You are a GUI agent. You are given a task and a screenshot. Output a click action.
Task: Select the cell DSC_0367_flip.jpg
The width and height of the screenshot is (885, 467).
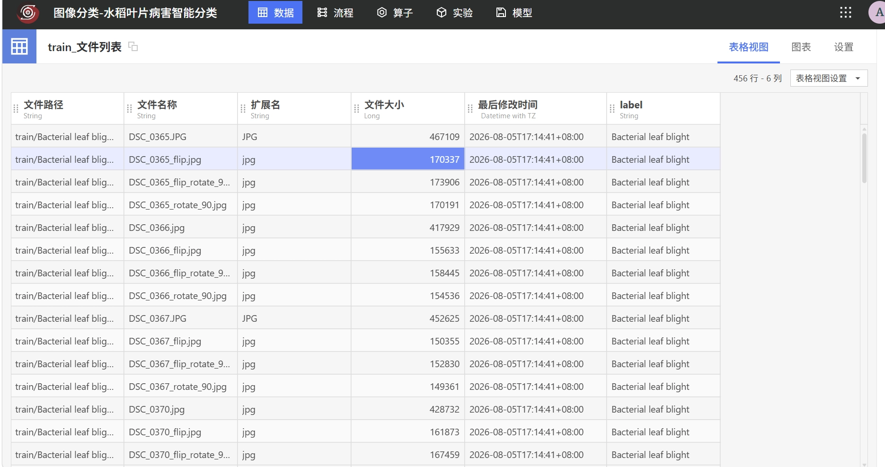181,341
